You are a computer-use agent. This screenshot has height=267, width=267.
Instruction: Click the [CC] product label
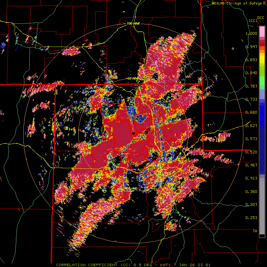[x=253, y=20]
